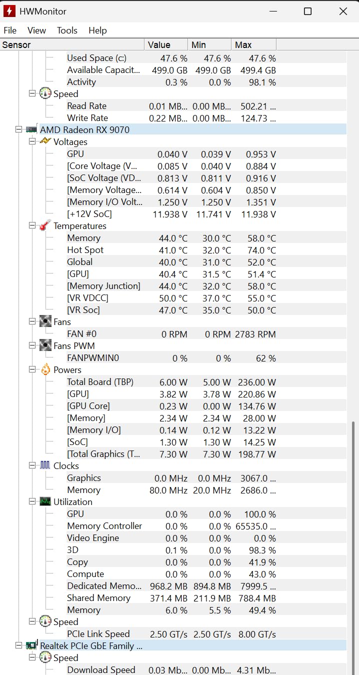Collapse the disk Speed group above Read Rate
This screenshot has height=675, width=359.
click(32, 93)
